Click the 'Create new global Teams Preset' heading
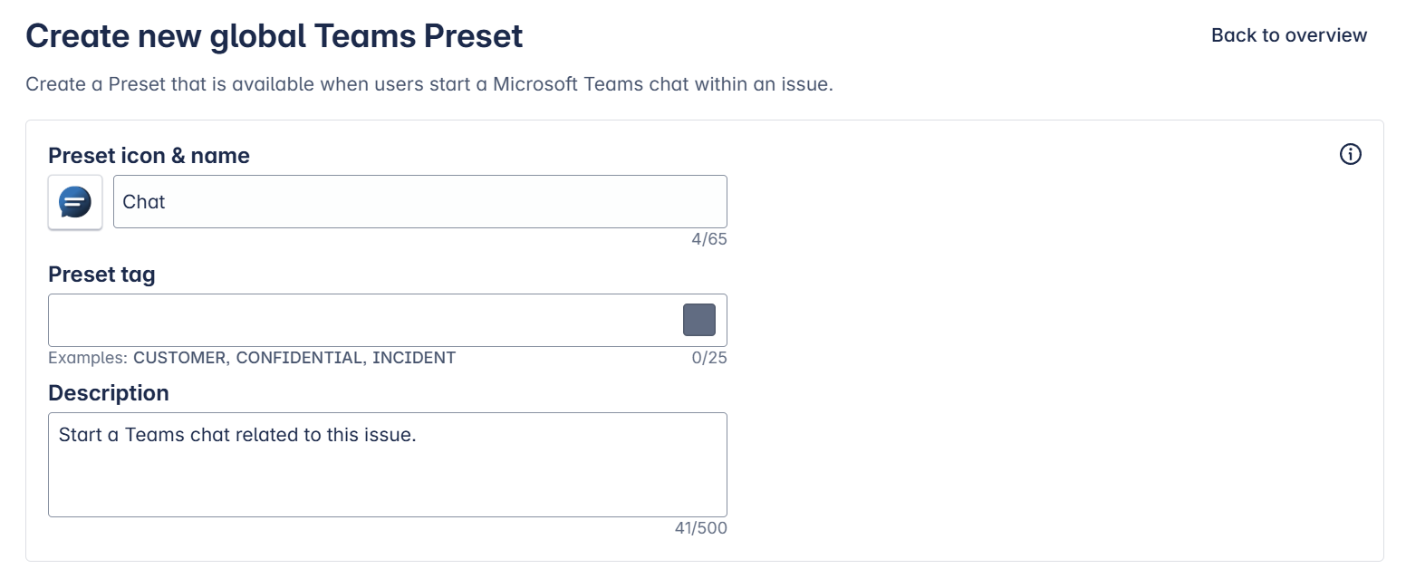 [x=274, y=36]
